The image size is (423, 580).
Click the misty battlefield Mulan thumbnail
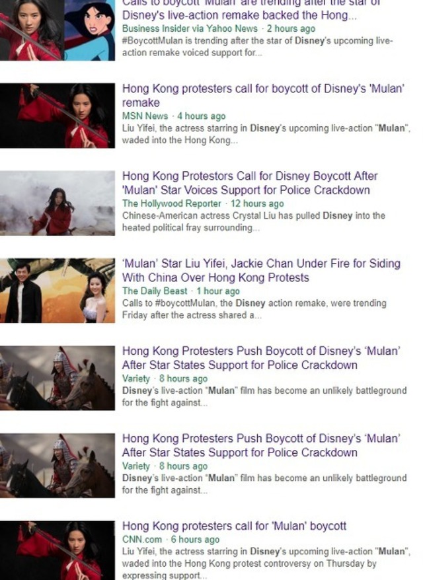point(58,203)
